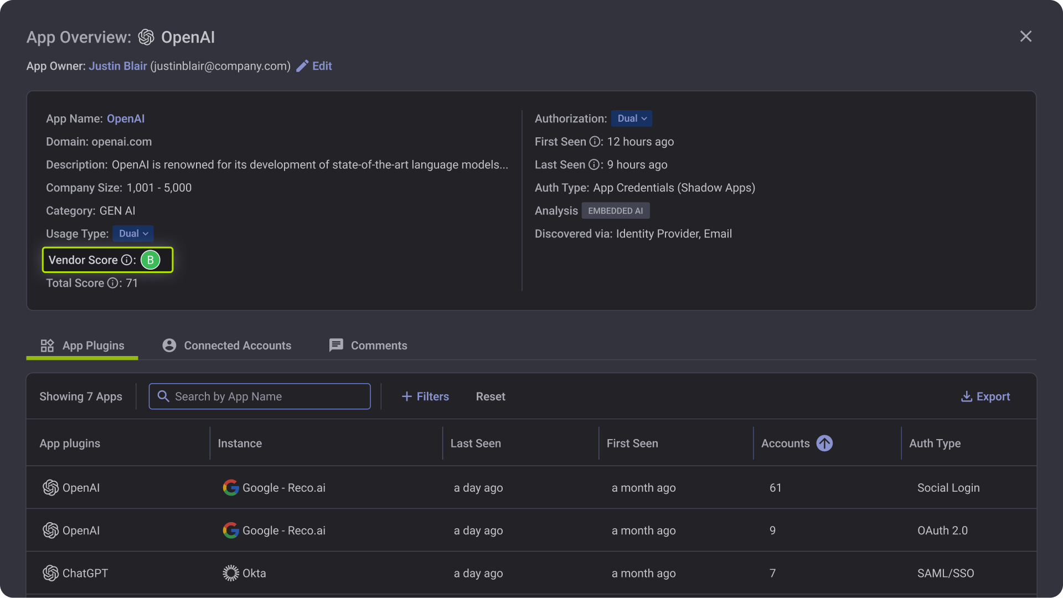The height and width of the screenshot is (598, 1063).
Task: Click the Total Score info icon
Action: click(x=112, y=283)
